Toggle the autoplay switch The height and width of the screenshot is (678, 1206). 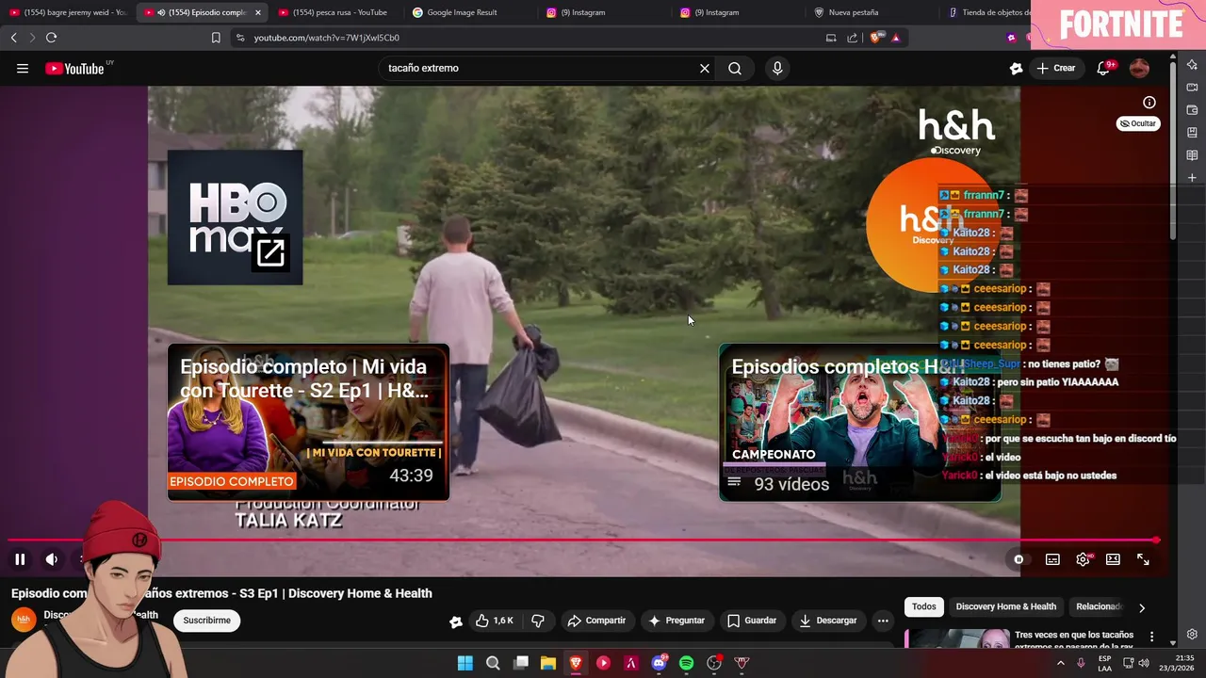coord(1019,559)
